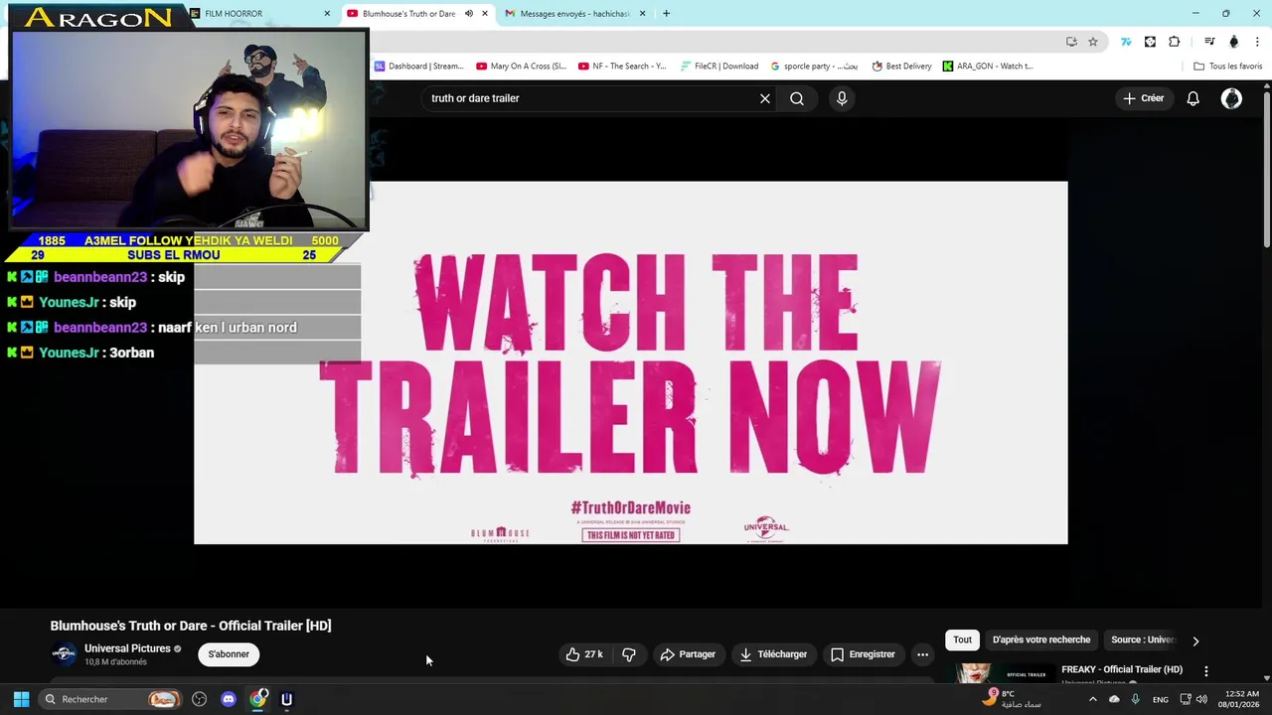Mute the Blumhouse's Truth or Dare tab
1272x715 pixels.
coord(469,14)
